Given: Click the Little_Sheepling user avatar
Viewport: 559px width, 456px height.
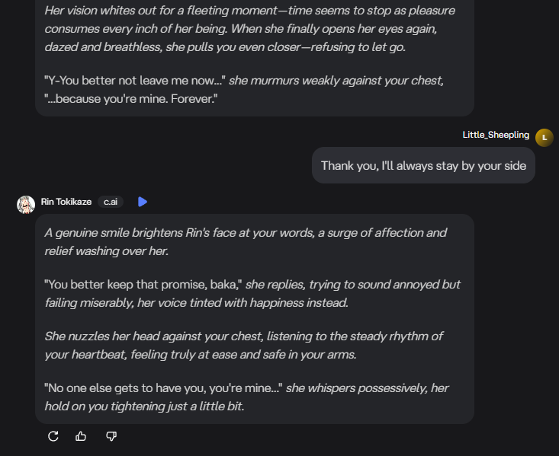Looking at the screenshot, I should [x=544, y=137].
